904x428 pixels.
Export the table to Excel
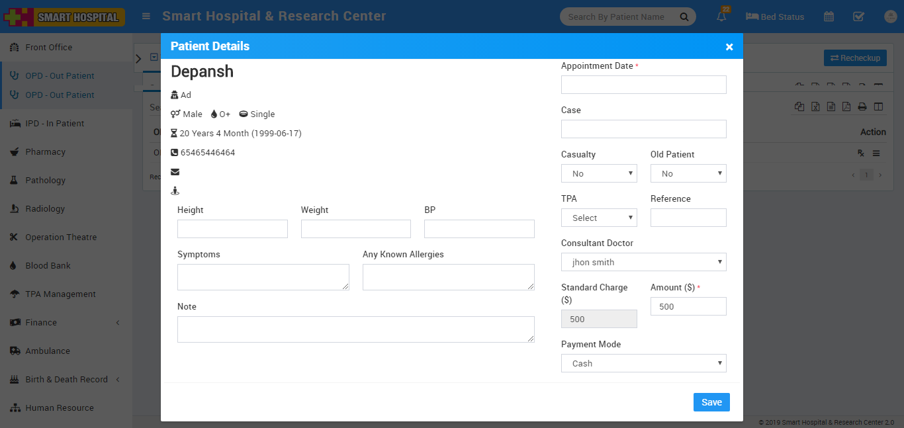coord(815,107)
